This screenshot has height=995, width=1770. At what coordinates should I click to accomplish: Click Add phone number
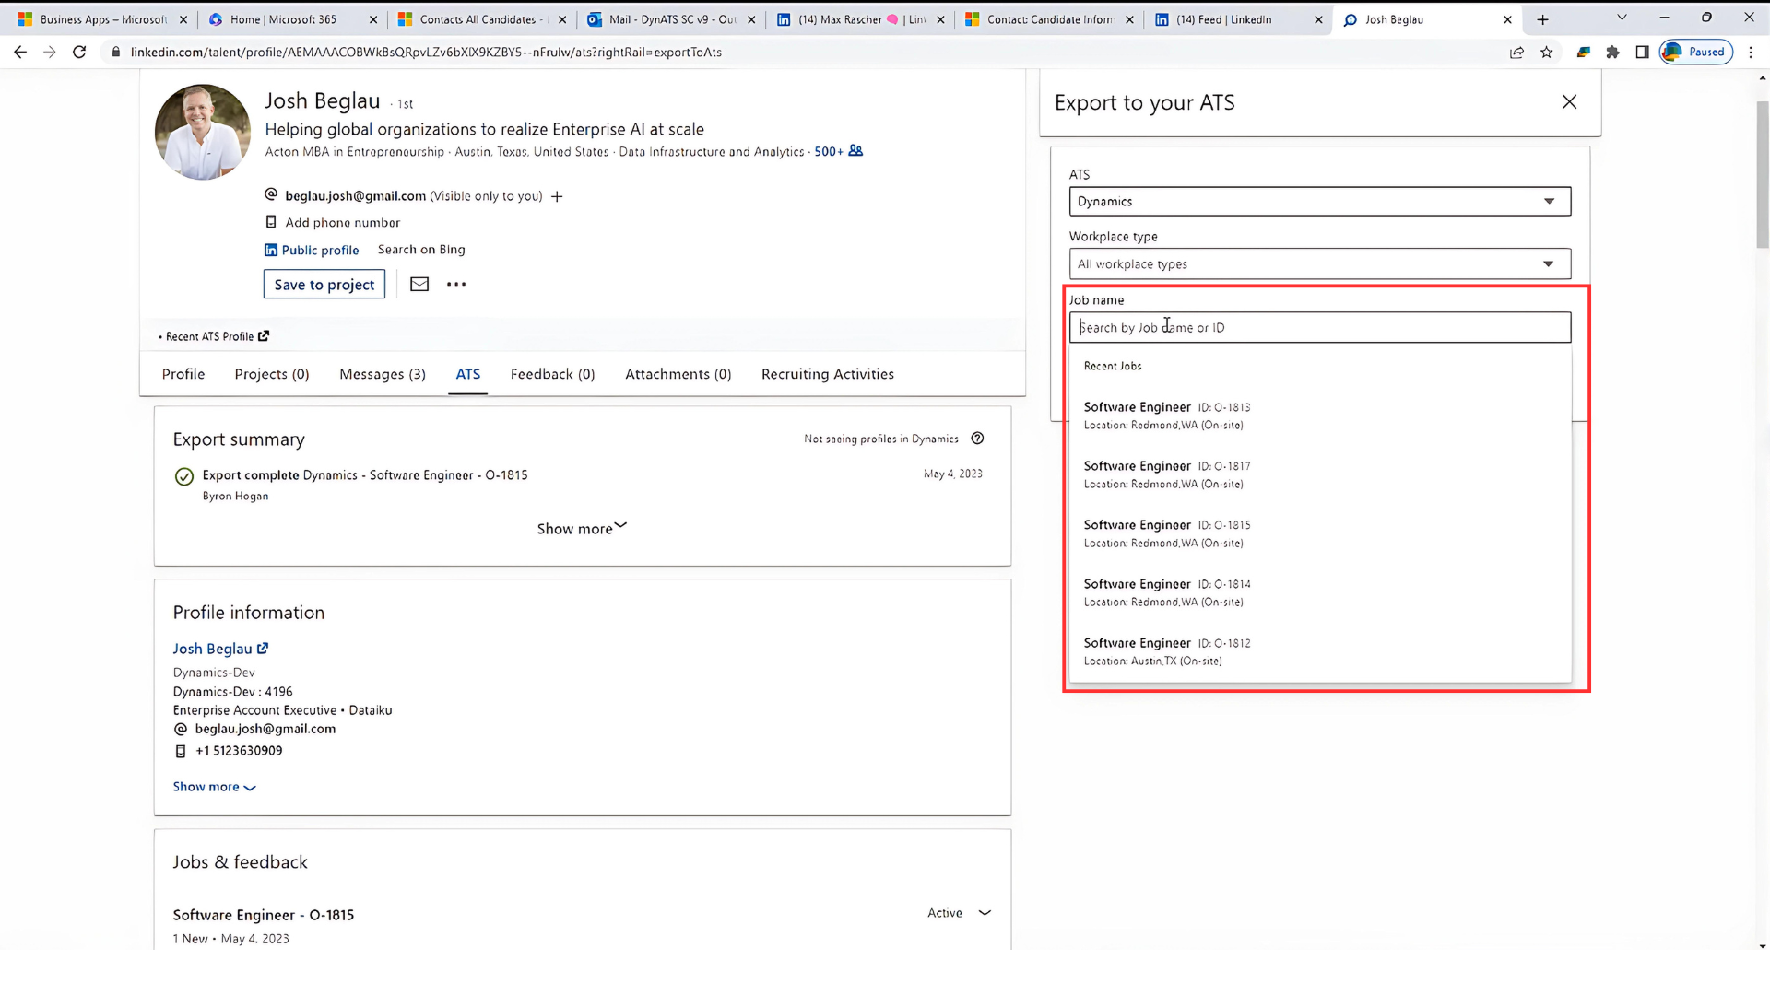pos(343,222)
